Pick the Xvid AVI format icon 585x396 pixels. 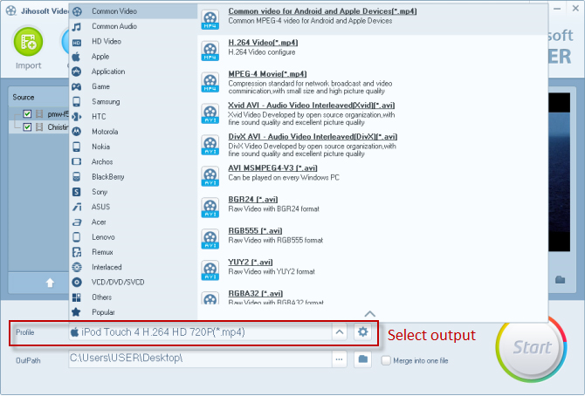210,113
